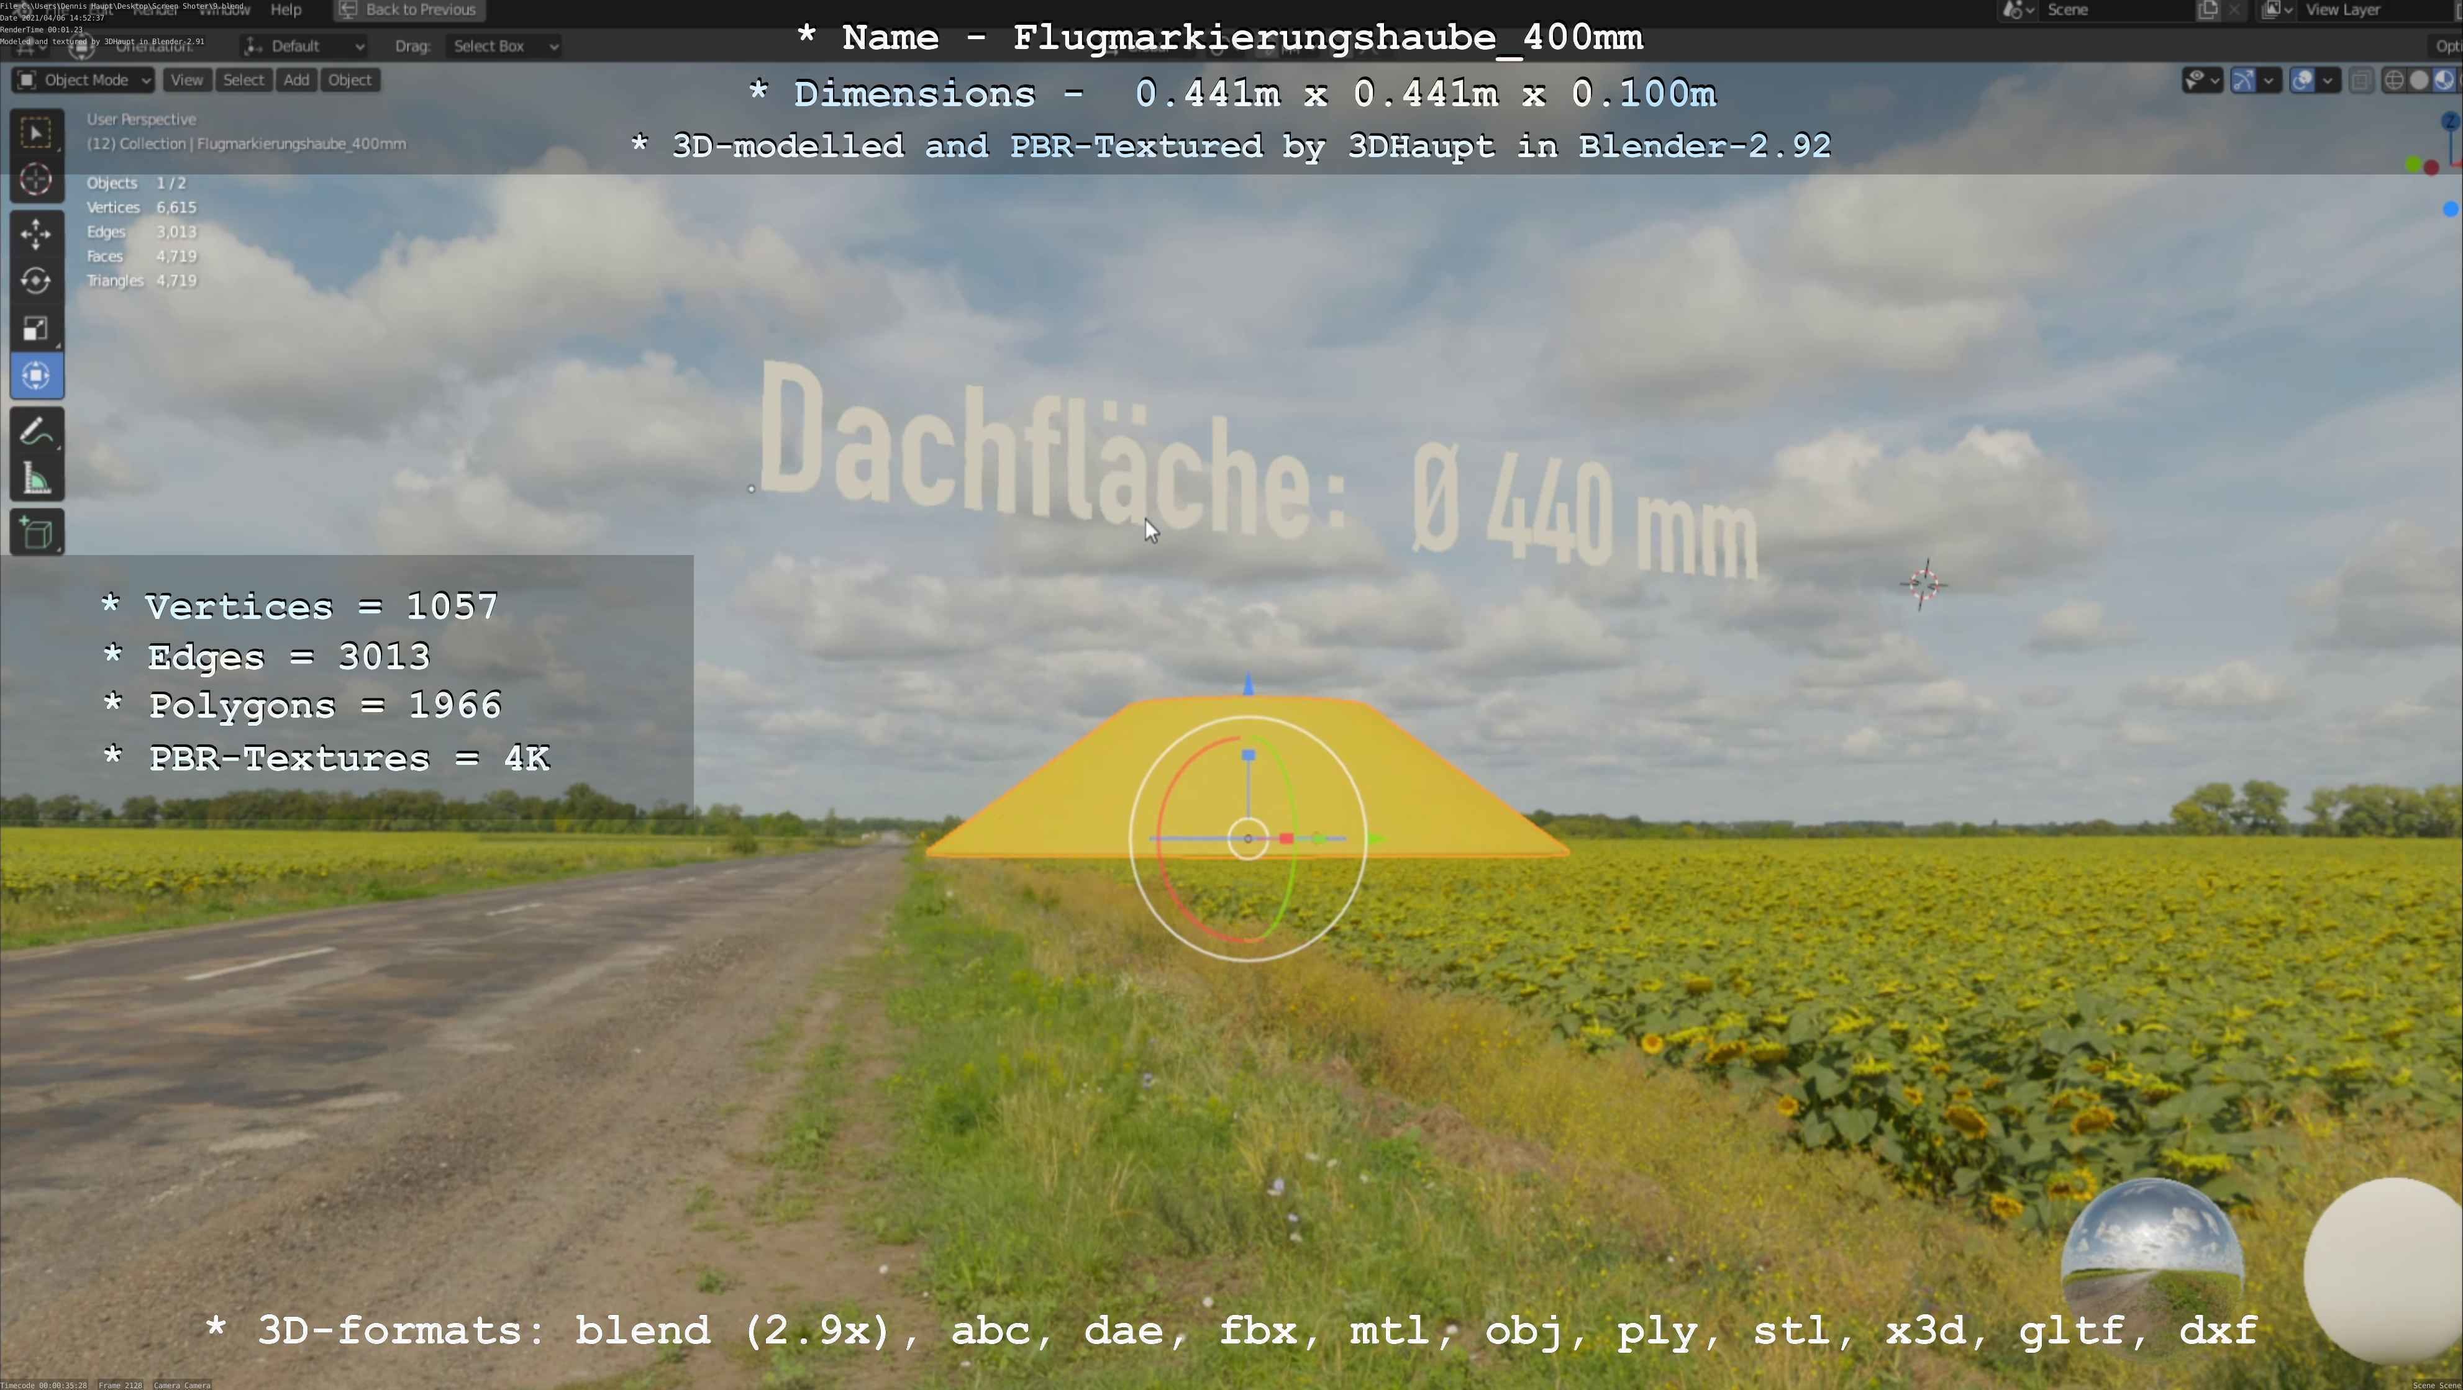This screenshot has width=2463, height=1390.
Task: Open the Object Mode dropdown
Action: (x=83, y=80)
